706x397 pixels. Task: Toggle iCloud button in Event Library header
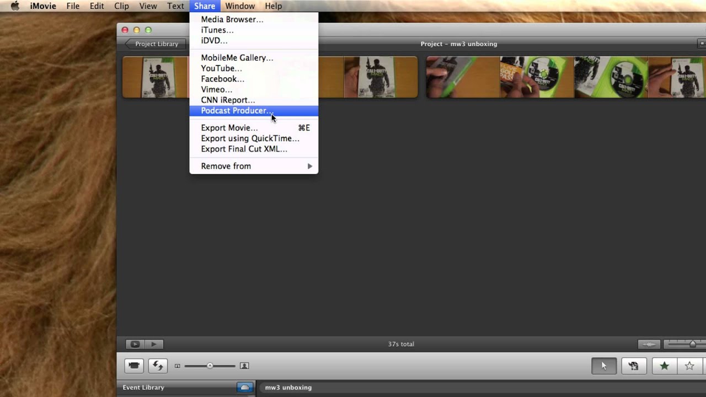tap(245, 388)
